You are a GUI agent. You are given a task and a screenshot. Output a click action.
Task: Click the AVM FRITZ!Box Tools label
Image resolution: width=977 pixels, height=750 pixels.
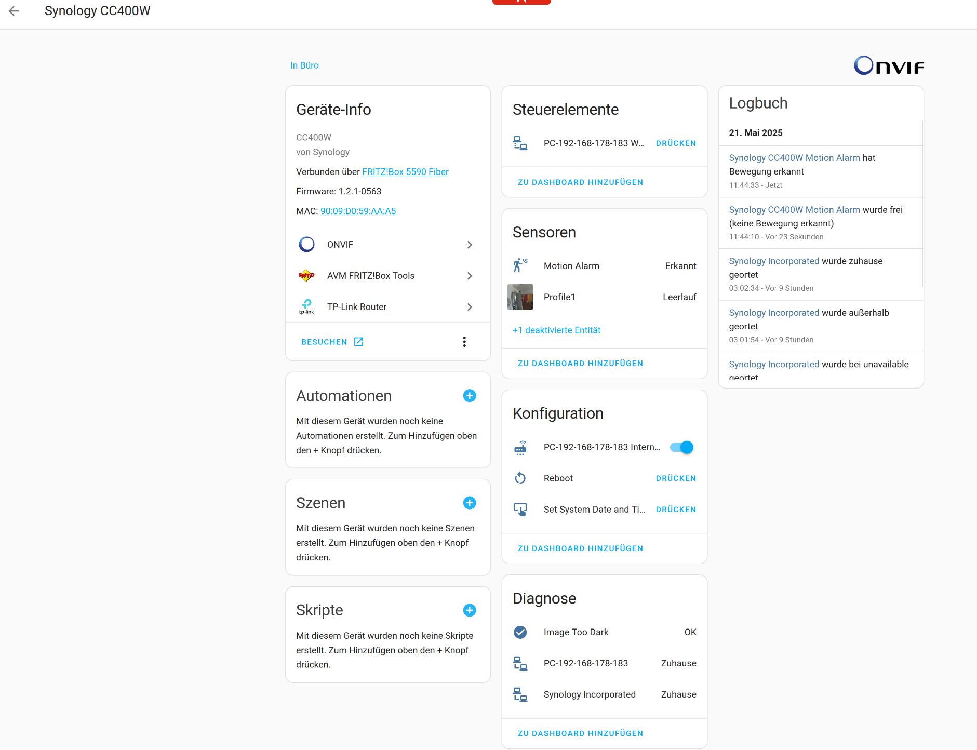[x=371, y=276]
